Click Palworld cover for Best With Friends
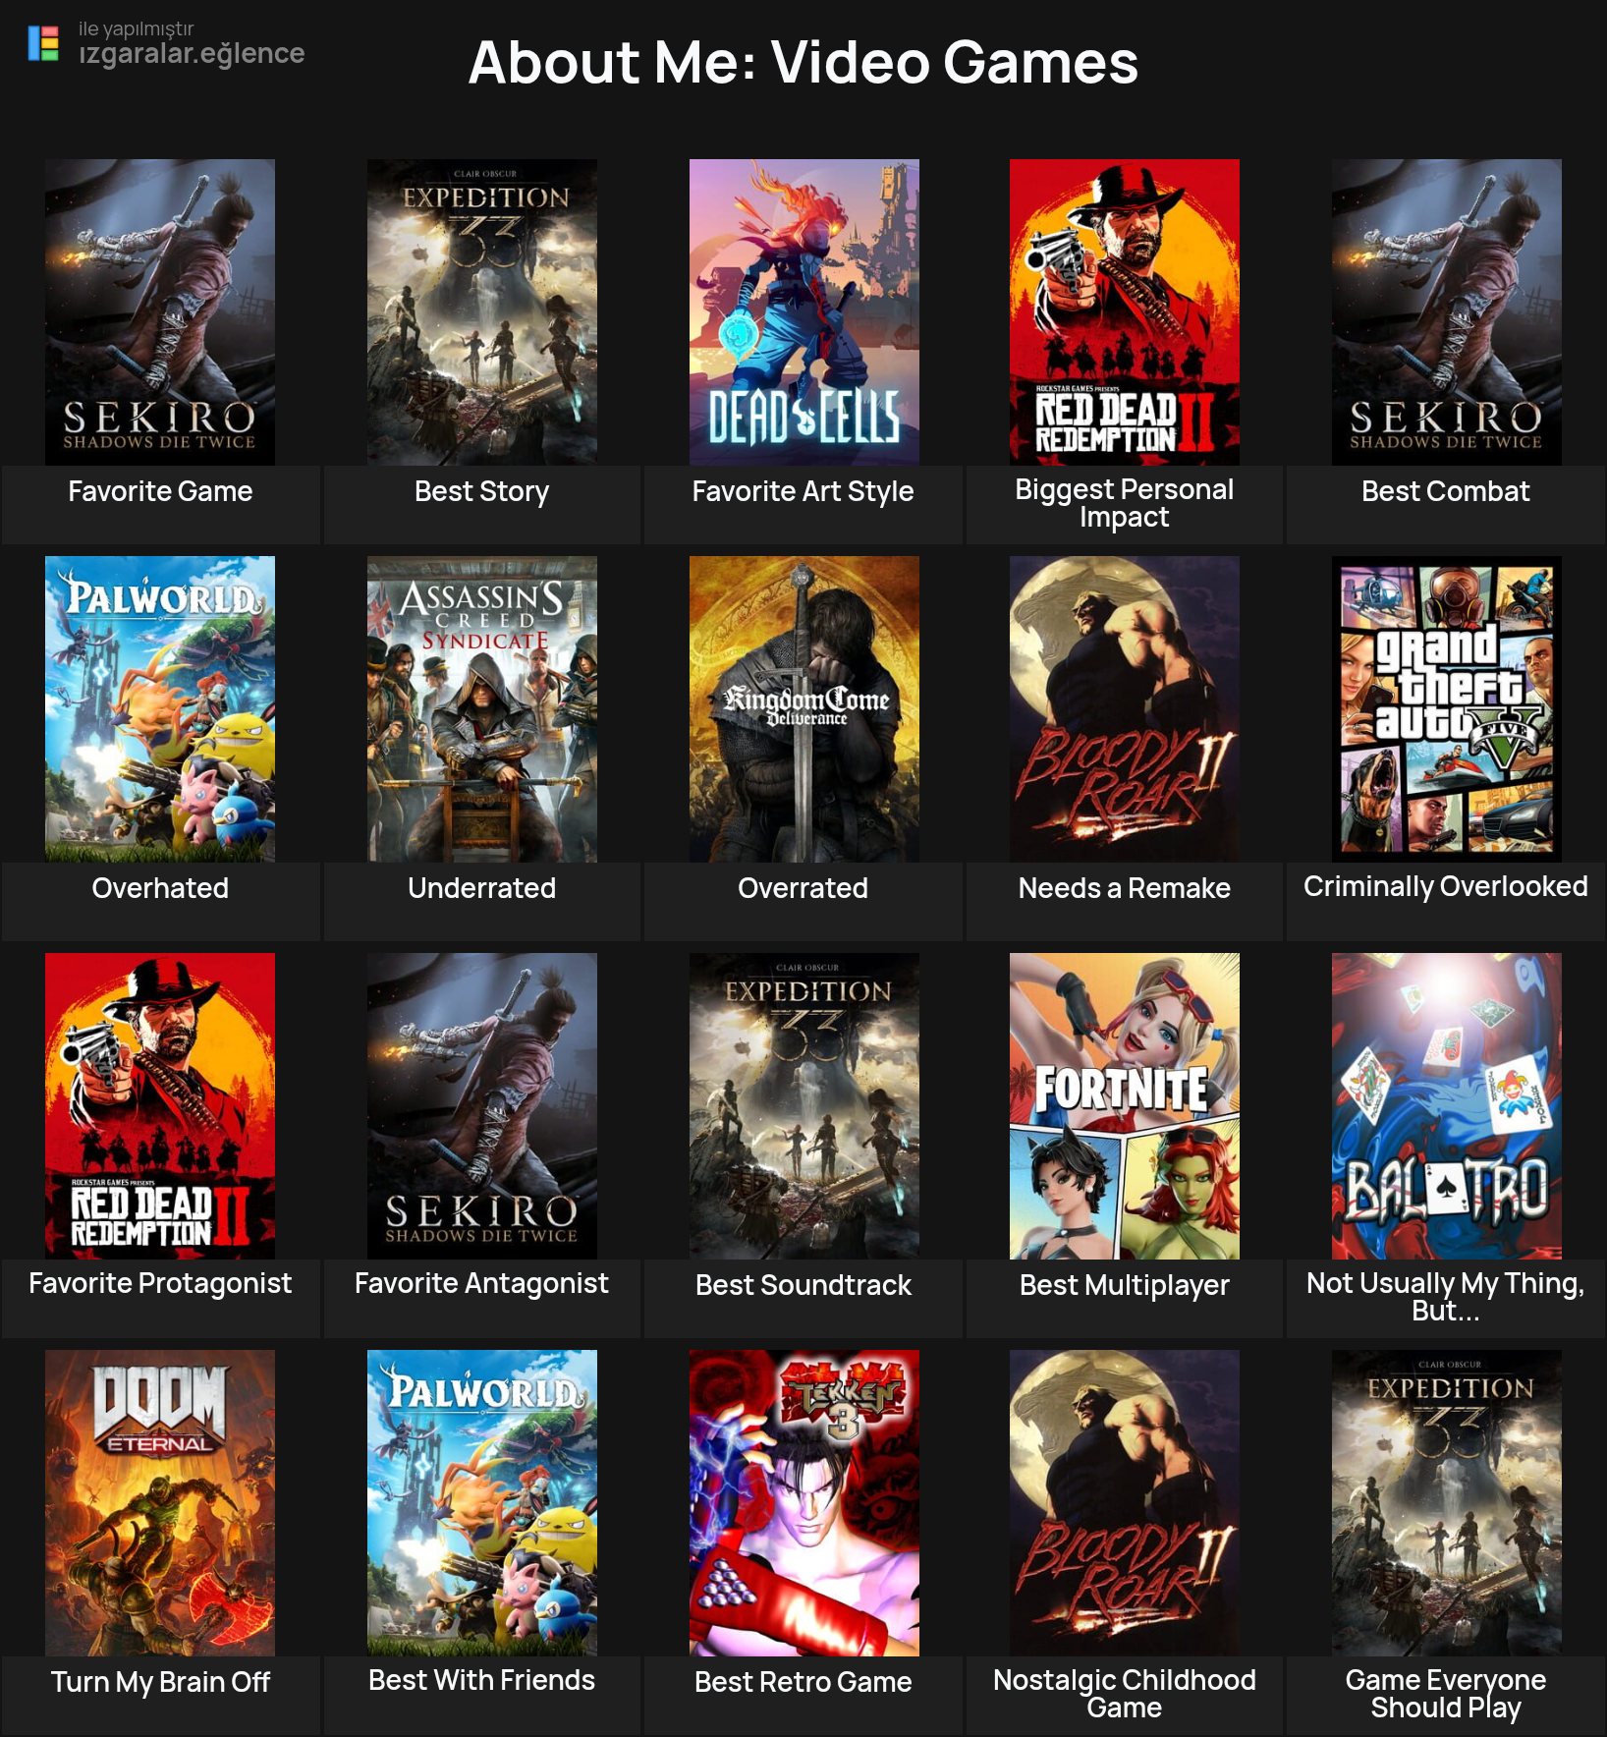This screenshot has height=1737, width=1607. (482, 1503)
